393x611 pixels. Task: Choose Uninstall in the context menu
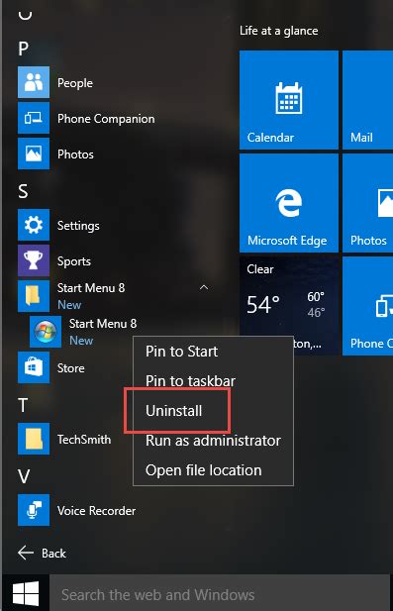pos(213,411)
